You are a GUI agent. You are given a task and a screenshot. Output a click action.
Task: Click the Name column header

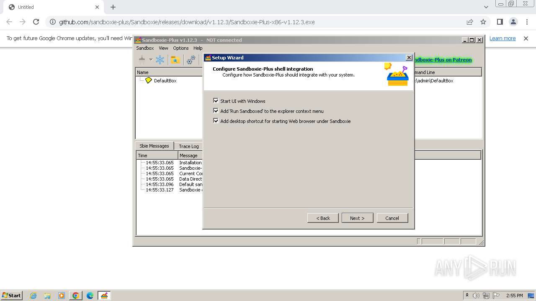(169, 72)
